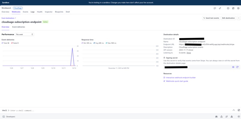The image size is (241, 119).
Task: Click the December 11, 2025 at 8:00 PM label
Action: tap(119, 68)
